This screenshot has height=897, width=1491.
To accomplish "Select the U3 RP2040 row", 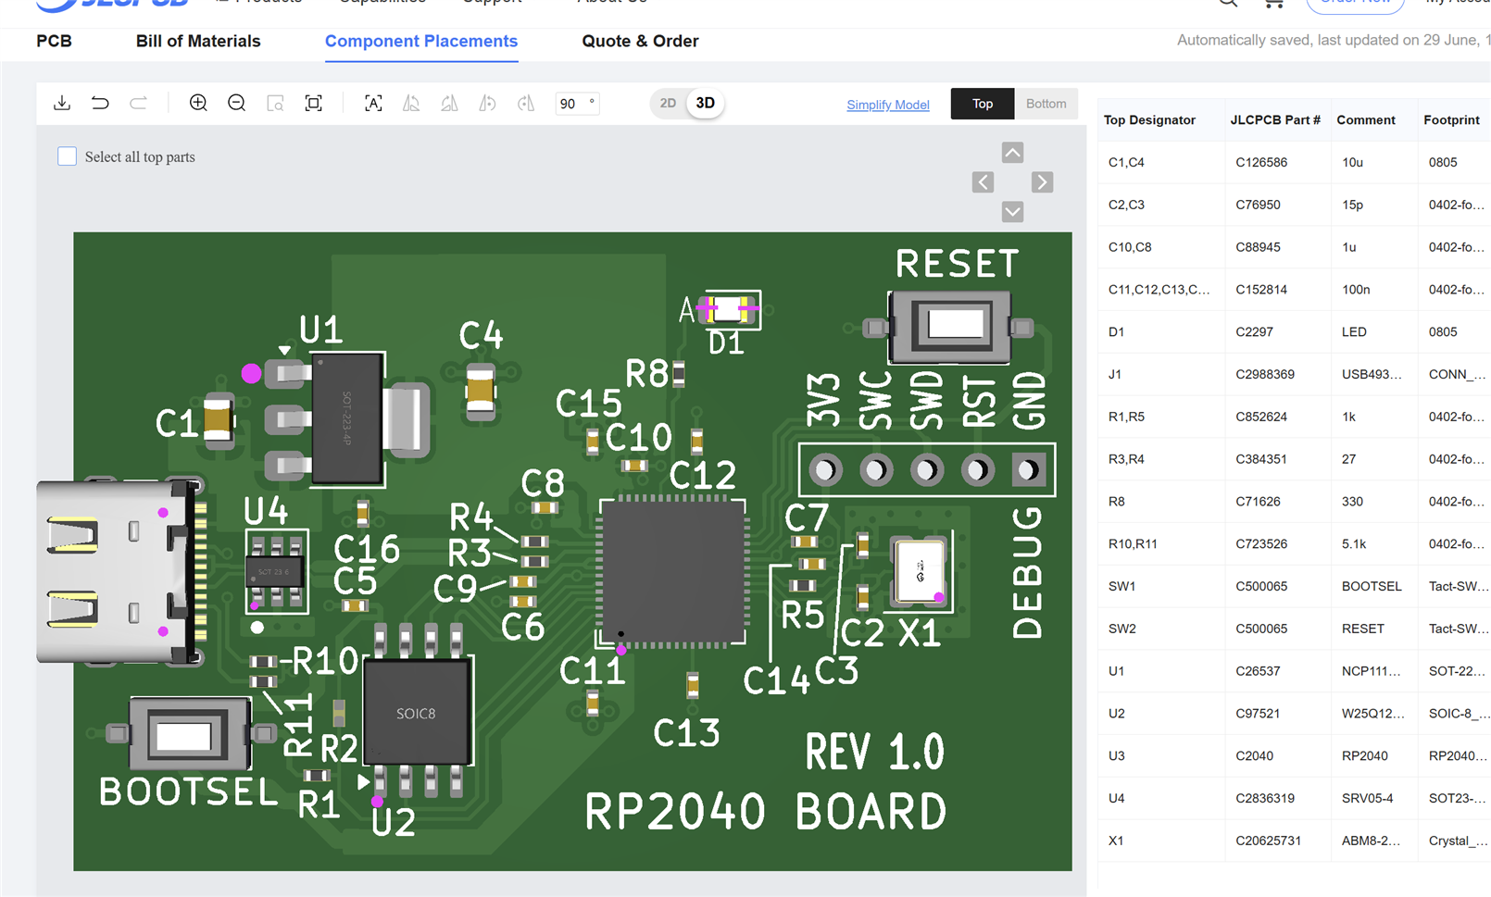I will point(1294,755).
